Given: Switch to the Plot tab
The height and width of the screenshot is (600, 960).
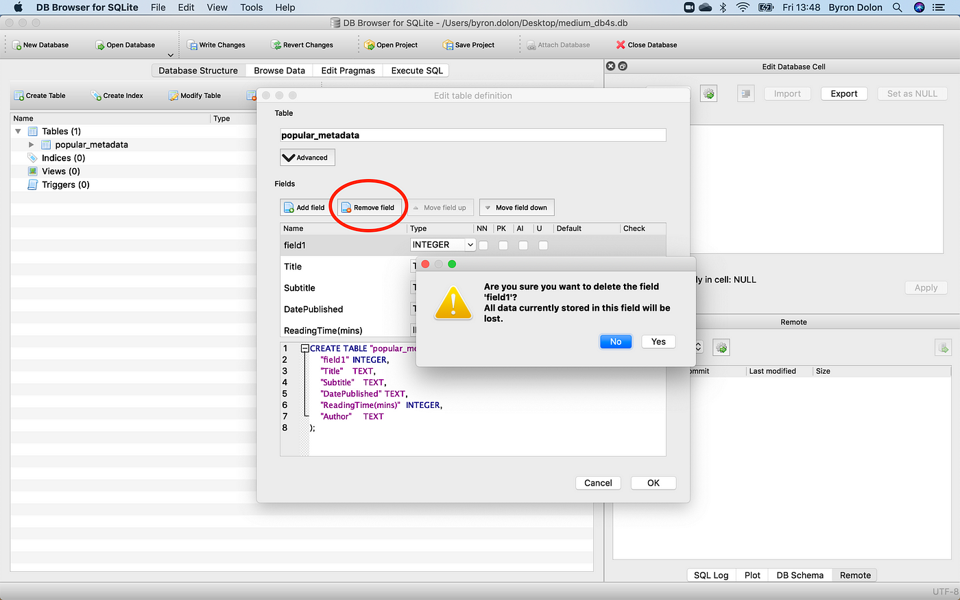Looking at the screenshot, I should pos(752,575).
